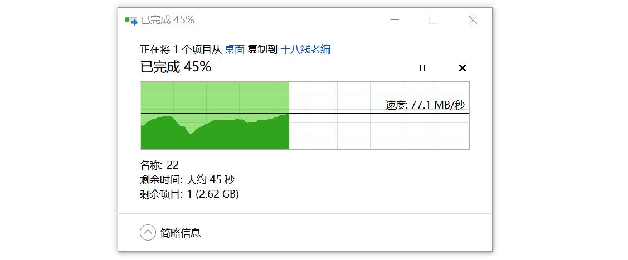Viewport: 628px width, 260px height.
Task: Open the 桌面 source folder link
Action: click(234, 50)
